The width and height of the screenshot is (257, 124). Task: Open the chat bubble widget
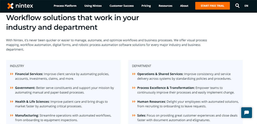point(246,112)
